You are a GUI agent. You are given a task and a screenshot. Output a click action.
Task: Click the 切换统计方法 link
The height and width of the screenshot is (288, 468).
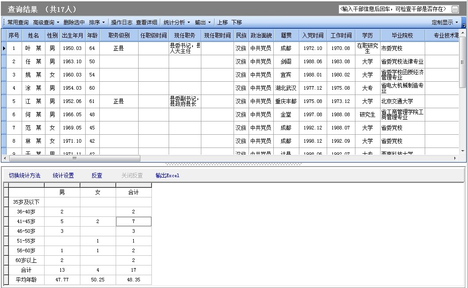(25, 175)
